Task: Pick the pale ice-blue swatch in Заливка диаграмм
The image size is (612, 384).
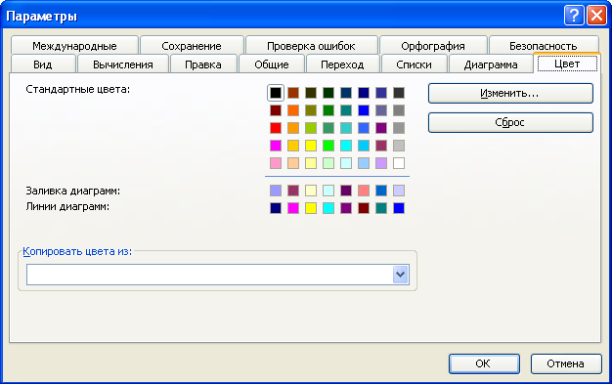Action: click(399, 191)
